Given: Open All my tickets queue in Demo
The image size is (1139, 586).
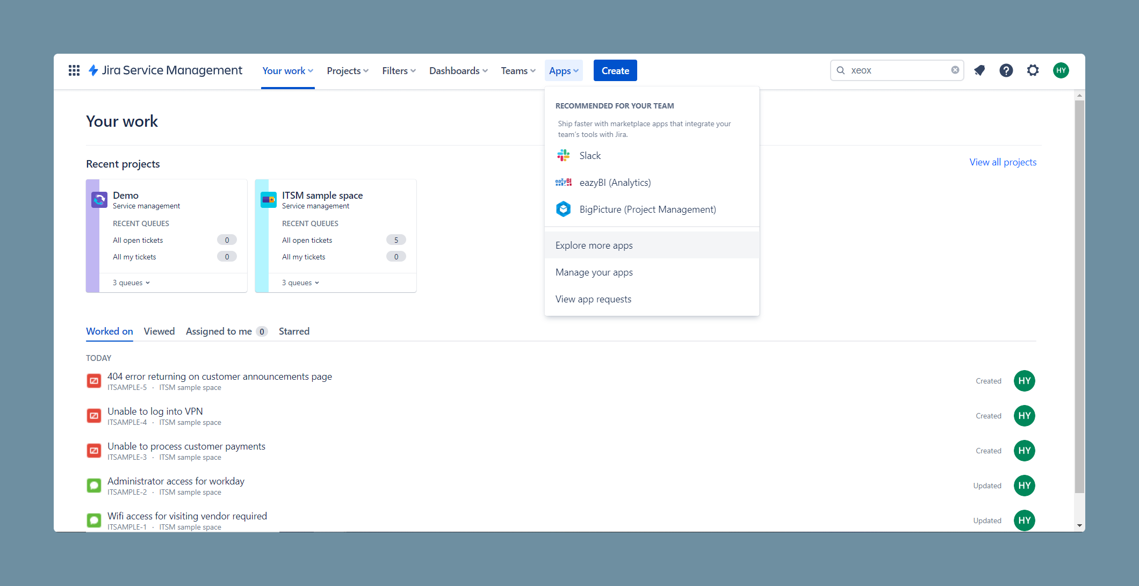Looking at the screenshot, I should (x=174, y=257).
